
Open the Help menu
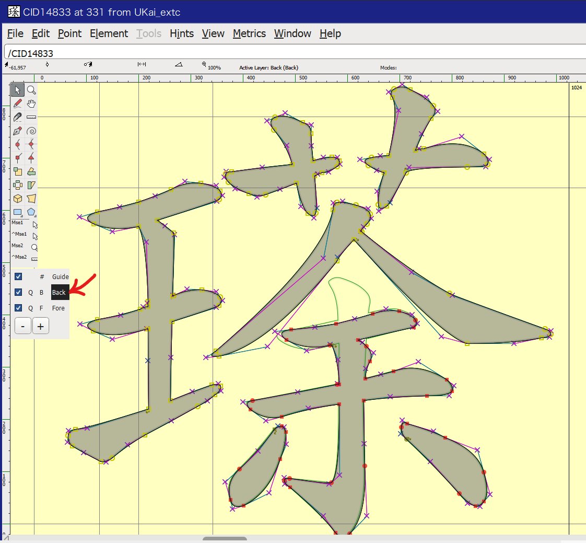(x=331, y=33)
